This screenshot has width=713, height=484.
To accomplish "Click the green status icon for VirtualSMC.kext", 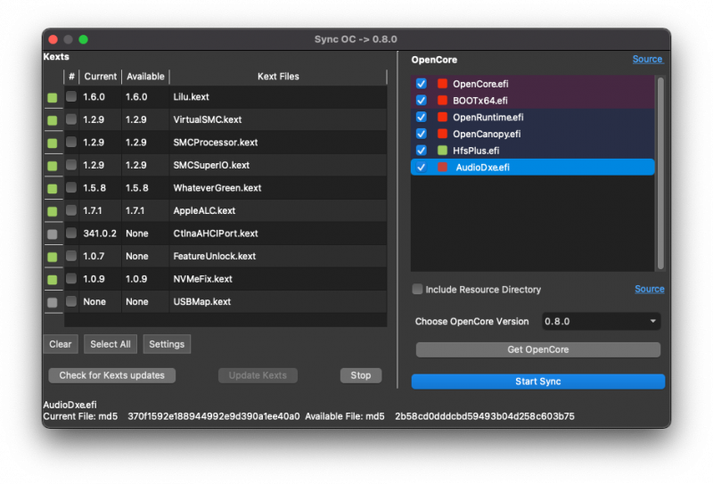I will click(x=53, y=120).
